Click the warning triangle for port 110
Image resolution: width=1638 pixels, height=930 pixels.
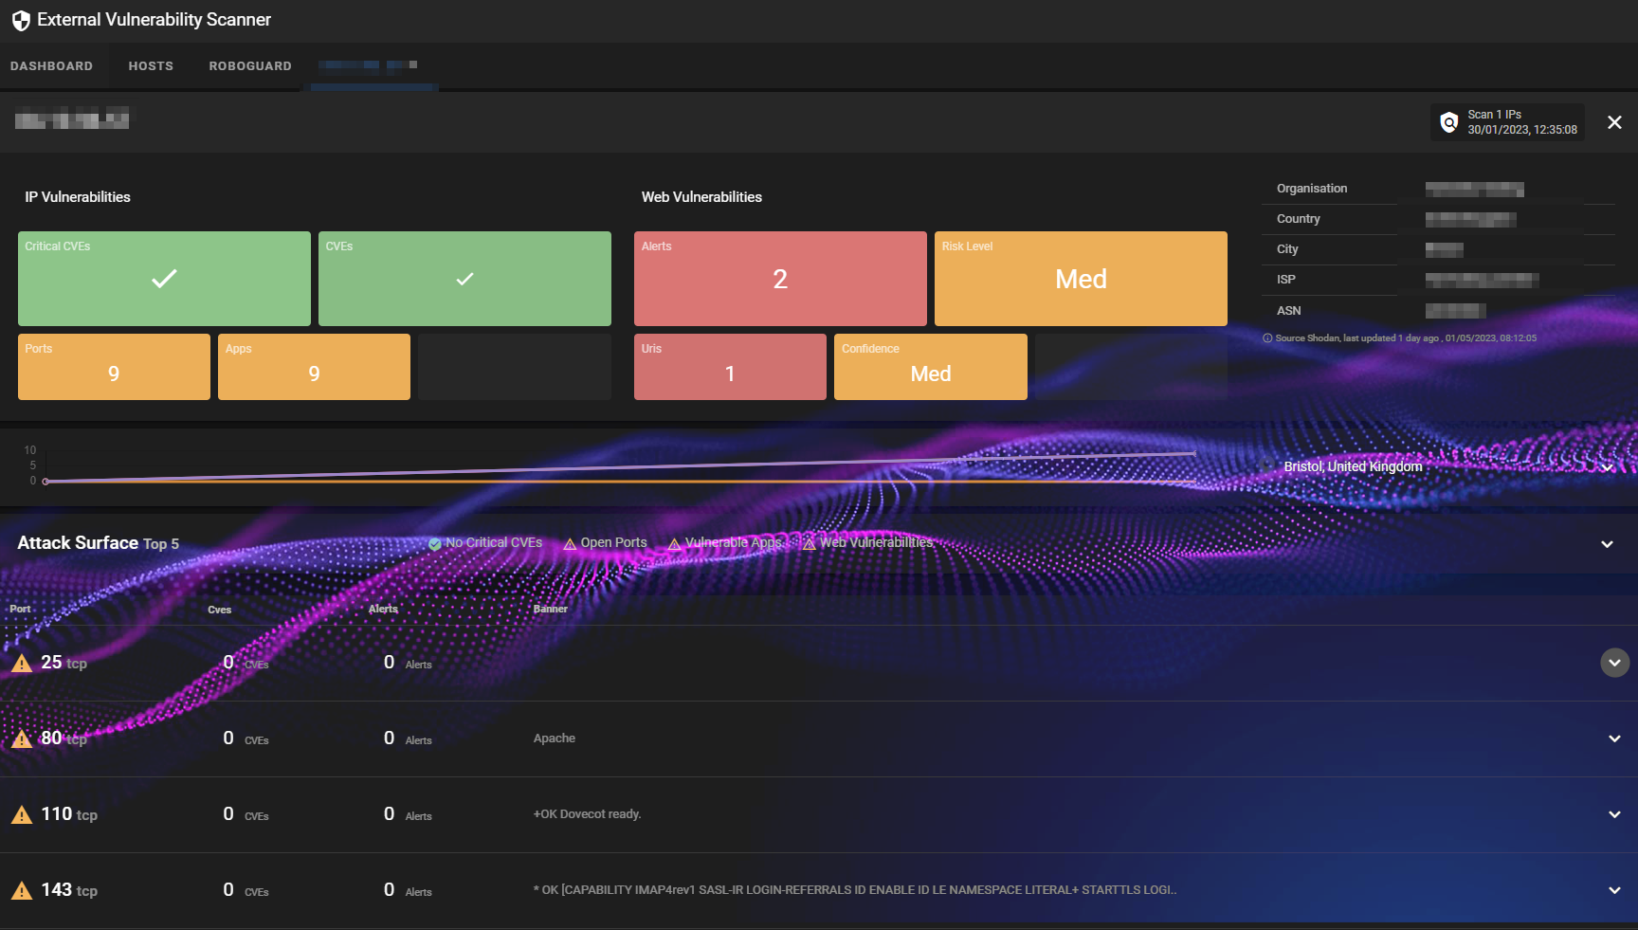(x=22, y=815)
